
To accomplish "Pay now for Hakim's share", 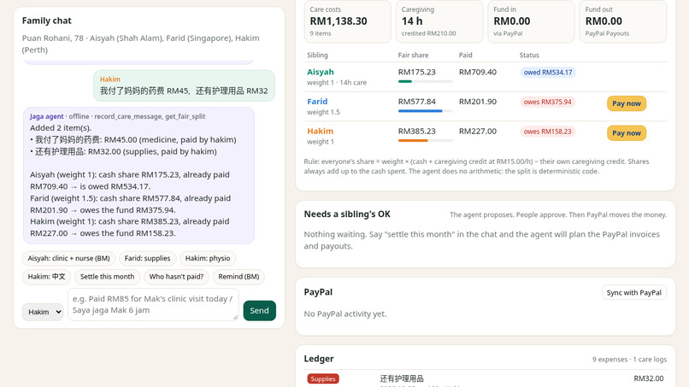I will click(x=626, y=133).
